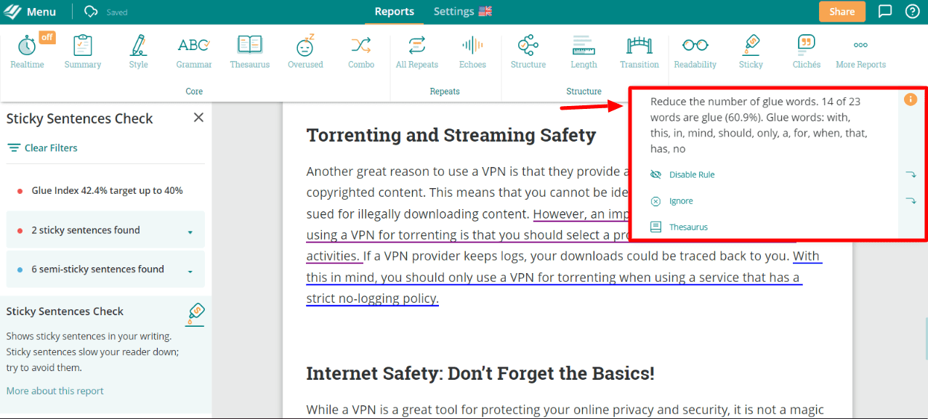The image size is (928, 419).
Task: Run the Overused words report
Action: (305, 52)
